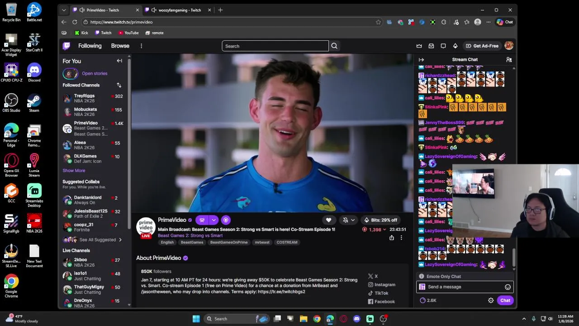Screen dimensions: 579x326
Task: Open the notifications inbox icon
Action: tap(431, 46)
